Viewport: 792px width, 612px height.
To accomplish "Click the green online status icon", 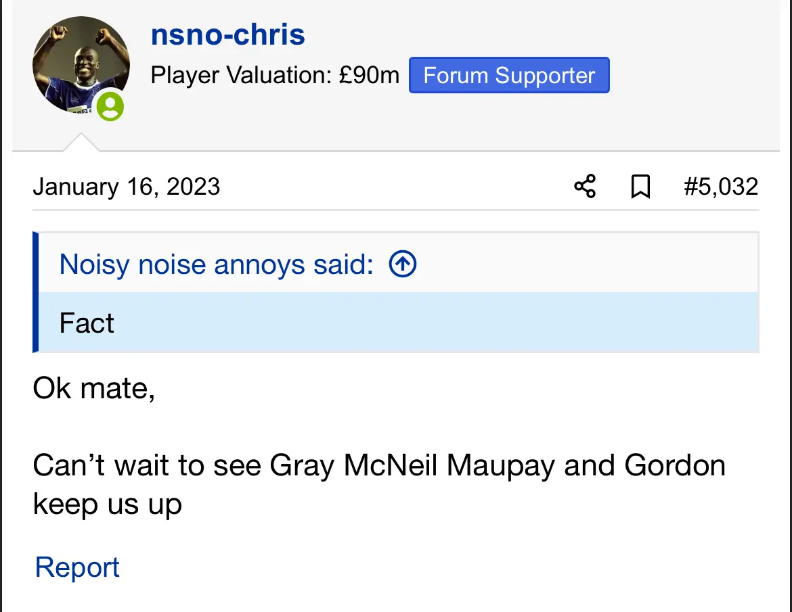I will [x=110, y=106].
